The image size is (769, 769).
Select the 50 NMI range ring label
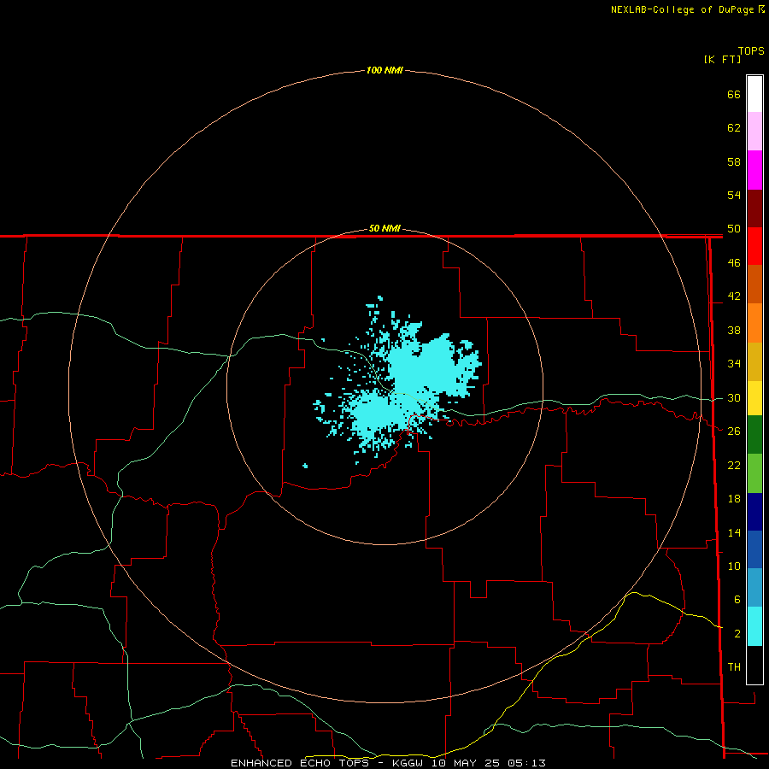[384, 228]
